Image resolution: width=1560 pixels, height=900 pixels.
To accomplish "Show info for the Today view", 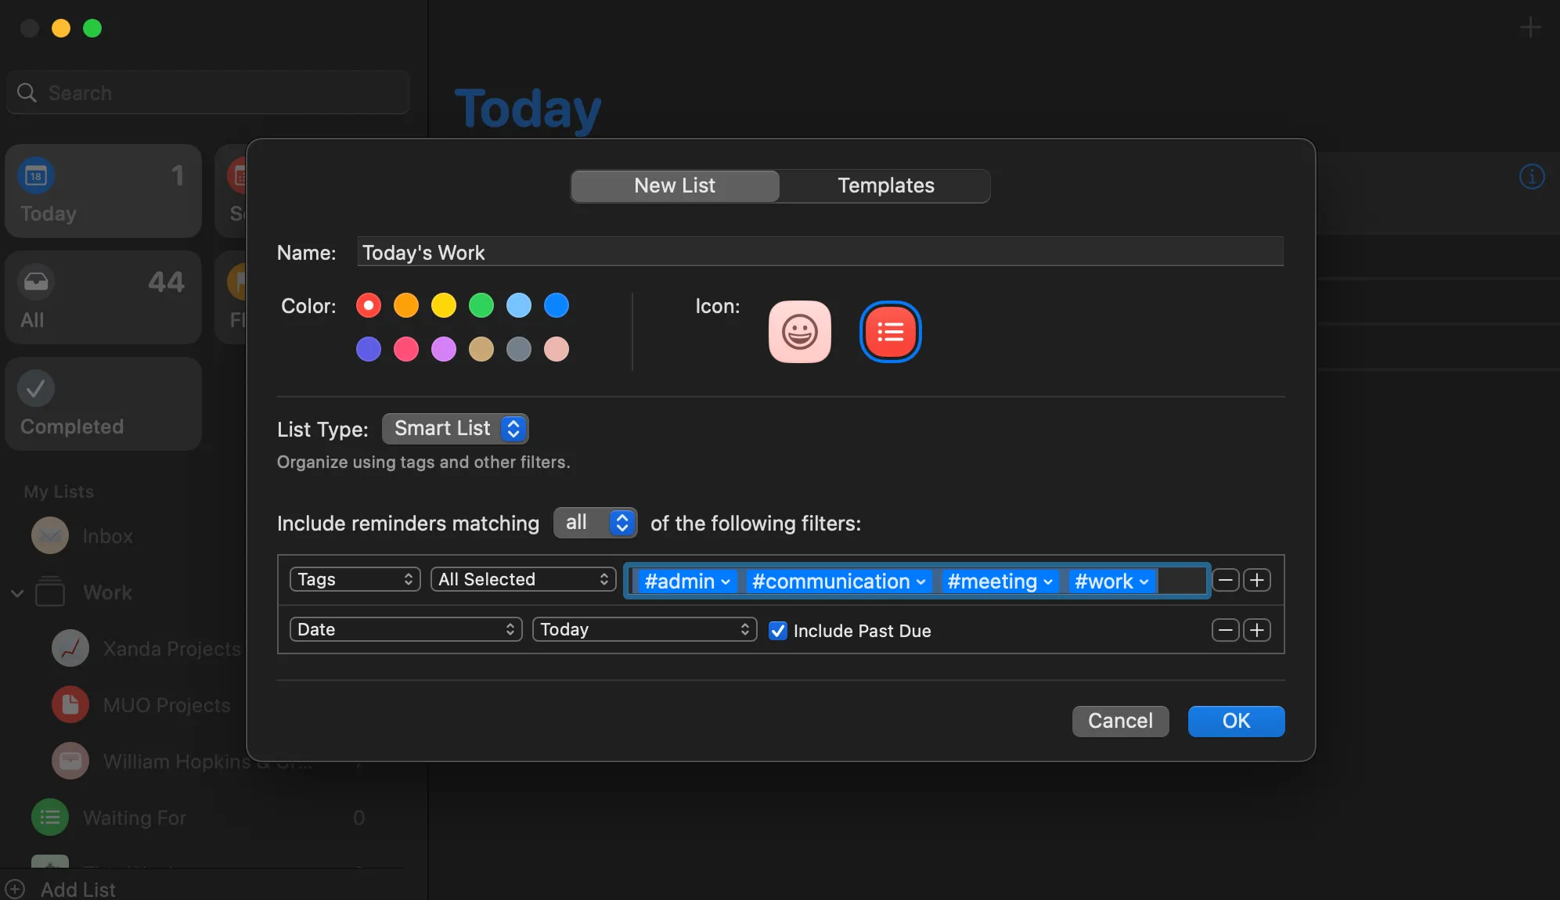I will pos(1531,176).
